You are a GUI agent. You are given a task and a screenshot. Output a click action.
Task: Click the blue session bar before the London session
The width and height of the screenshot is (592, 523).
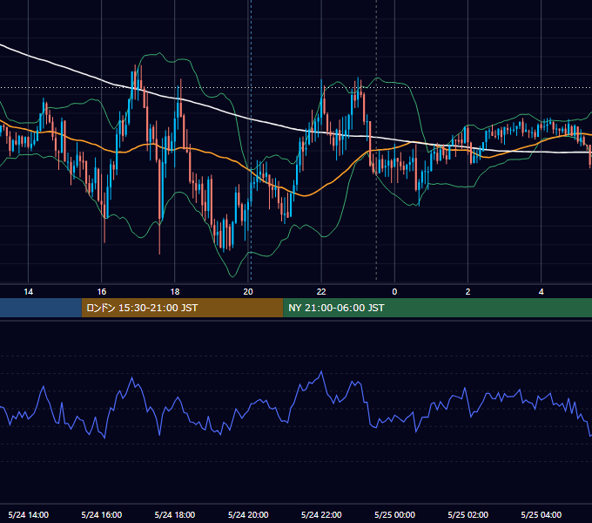click(x=41, y=308)
